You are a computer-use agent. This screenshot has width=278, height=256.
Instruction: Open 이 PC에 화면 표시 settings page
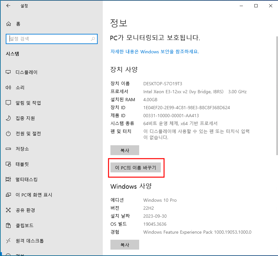34,195
